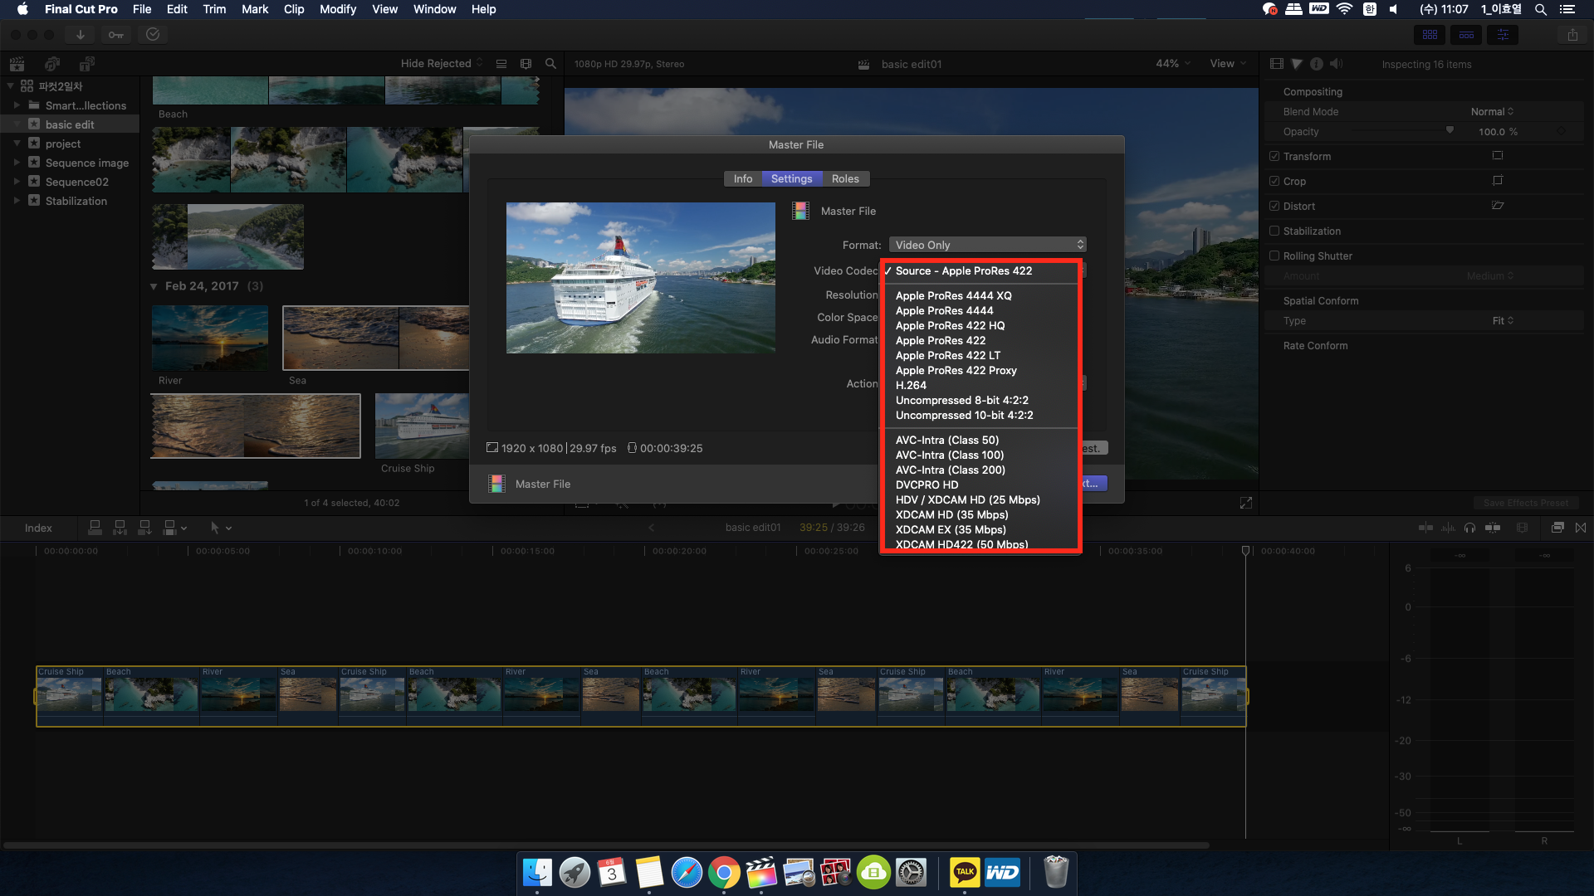Screen dimensions: 1594x896
Task: Select the River clip thumbnail in browser
Action: pyautogui.click(x=210, y=338)
